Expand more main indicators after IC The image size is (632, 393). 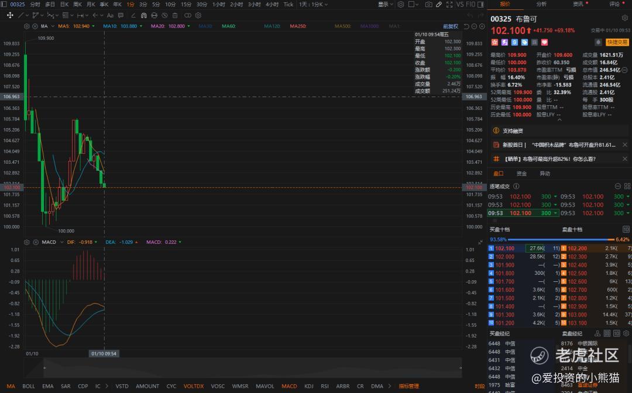pos(107,386)
